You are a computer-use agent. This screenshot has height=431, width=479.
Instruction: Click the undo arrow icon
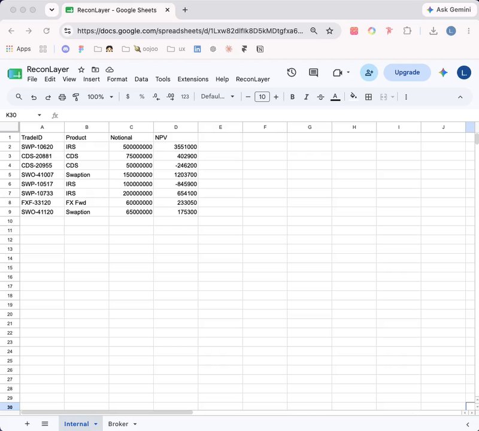(34, 97)
